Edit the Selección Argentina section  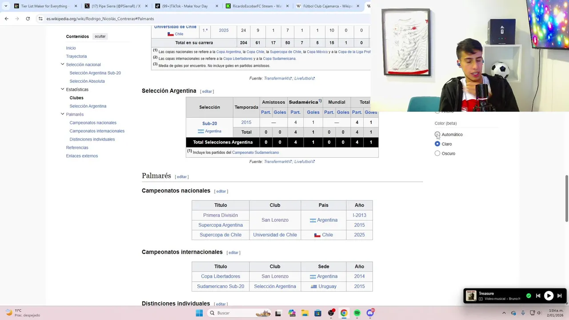tap(207, 92)
